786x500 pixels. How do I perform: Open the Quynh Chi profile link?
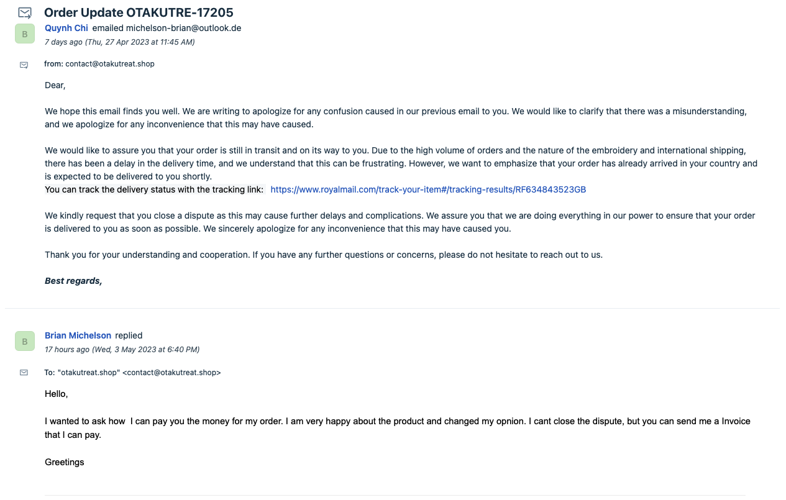66,28
